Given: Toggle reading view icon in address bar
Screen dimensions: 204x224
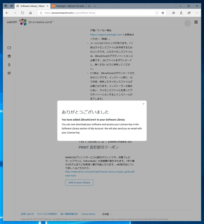Looking at the screenshot, I should tap(157, 13).
